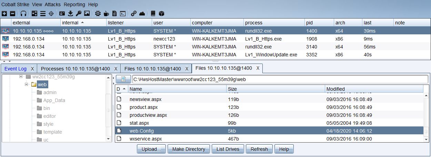
Task: Manage web server cloud icon
Action: pyautogui.click(x=142, y=14)
